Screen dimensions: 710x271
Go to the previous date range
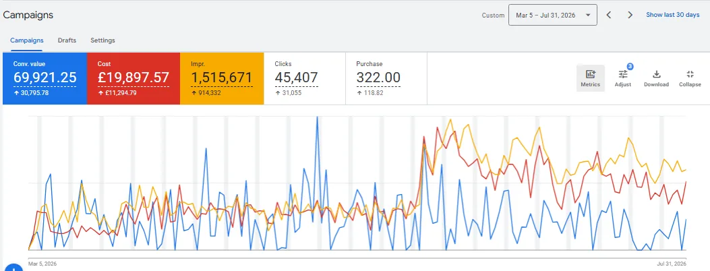pos(609,15)
